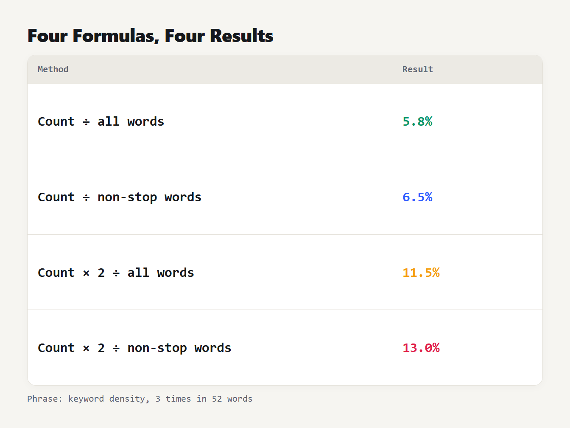Click the Result column header
Screen dimensions: 570x428
418,69
